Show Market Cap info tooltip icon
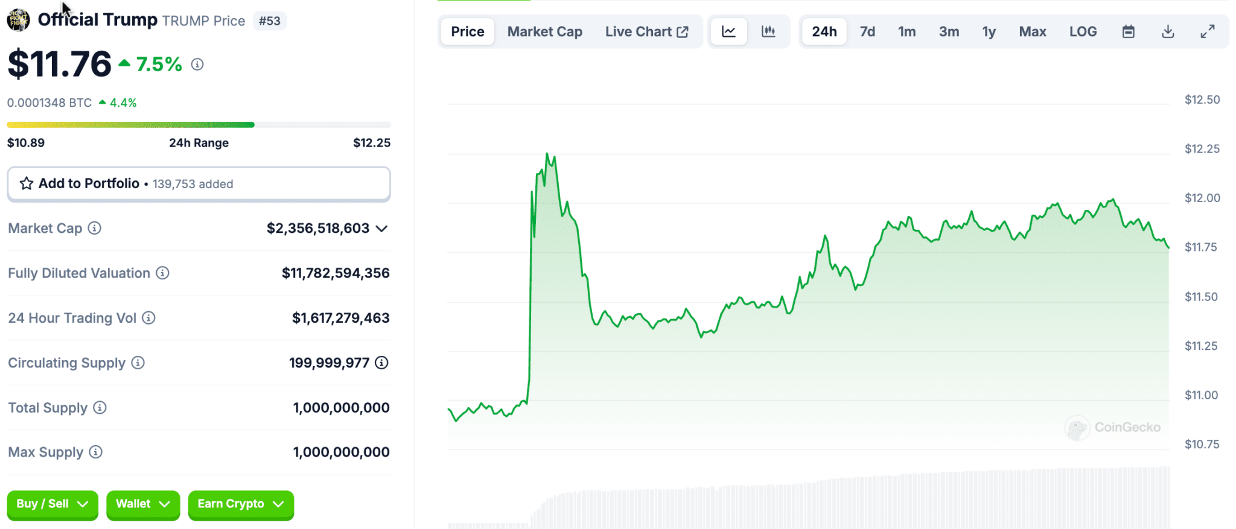 pos(95,228)
